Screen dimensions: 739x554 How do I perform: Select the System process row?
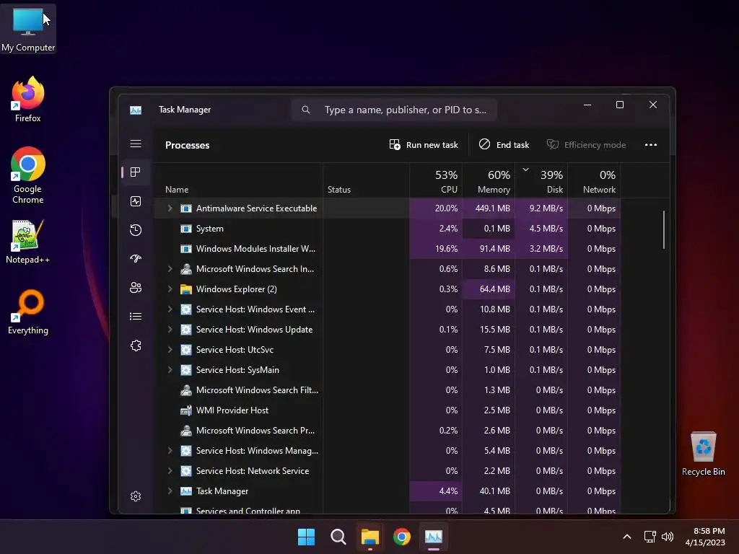pyautogui.click(x=387, y=229)
